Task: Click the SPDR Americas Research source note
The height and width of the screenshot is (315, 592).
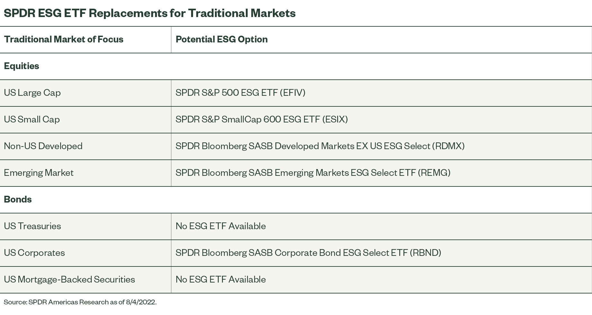Action: point(80,302)
